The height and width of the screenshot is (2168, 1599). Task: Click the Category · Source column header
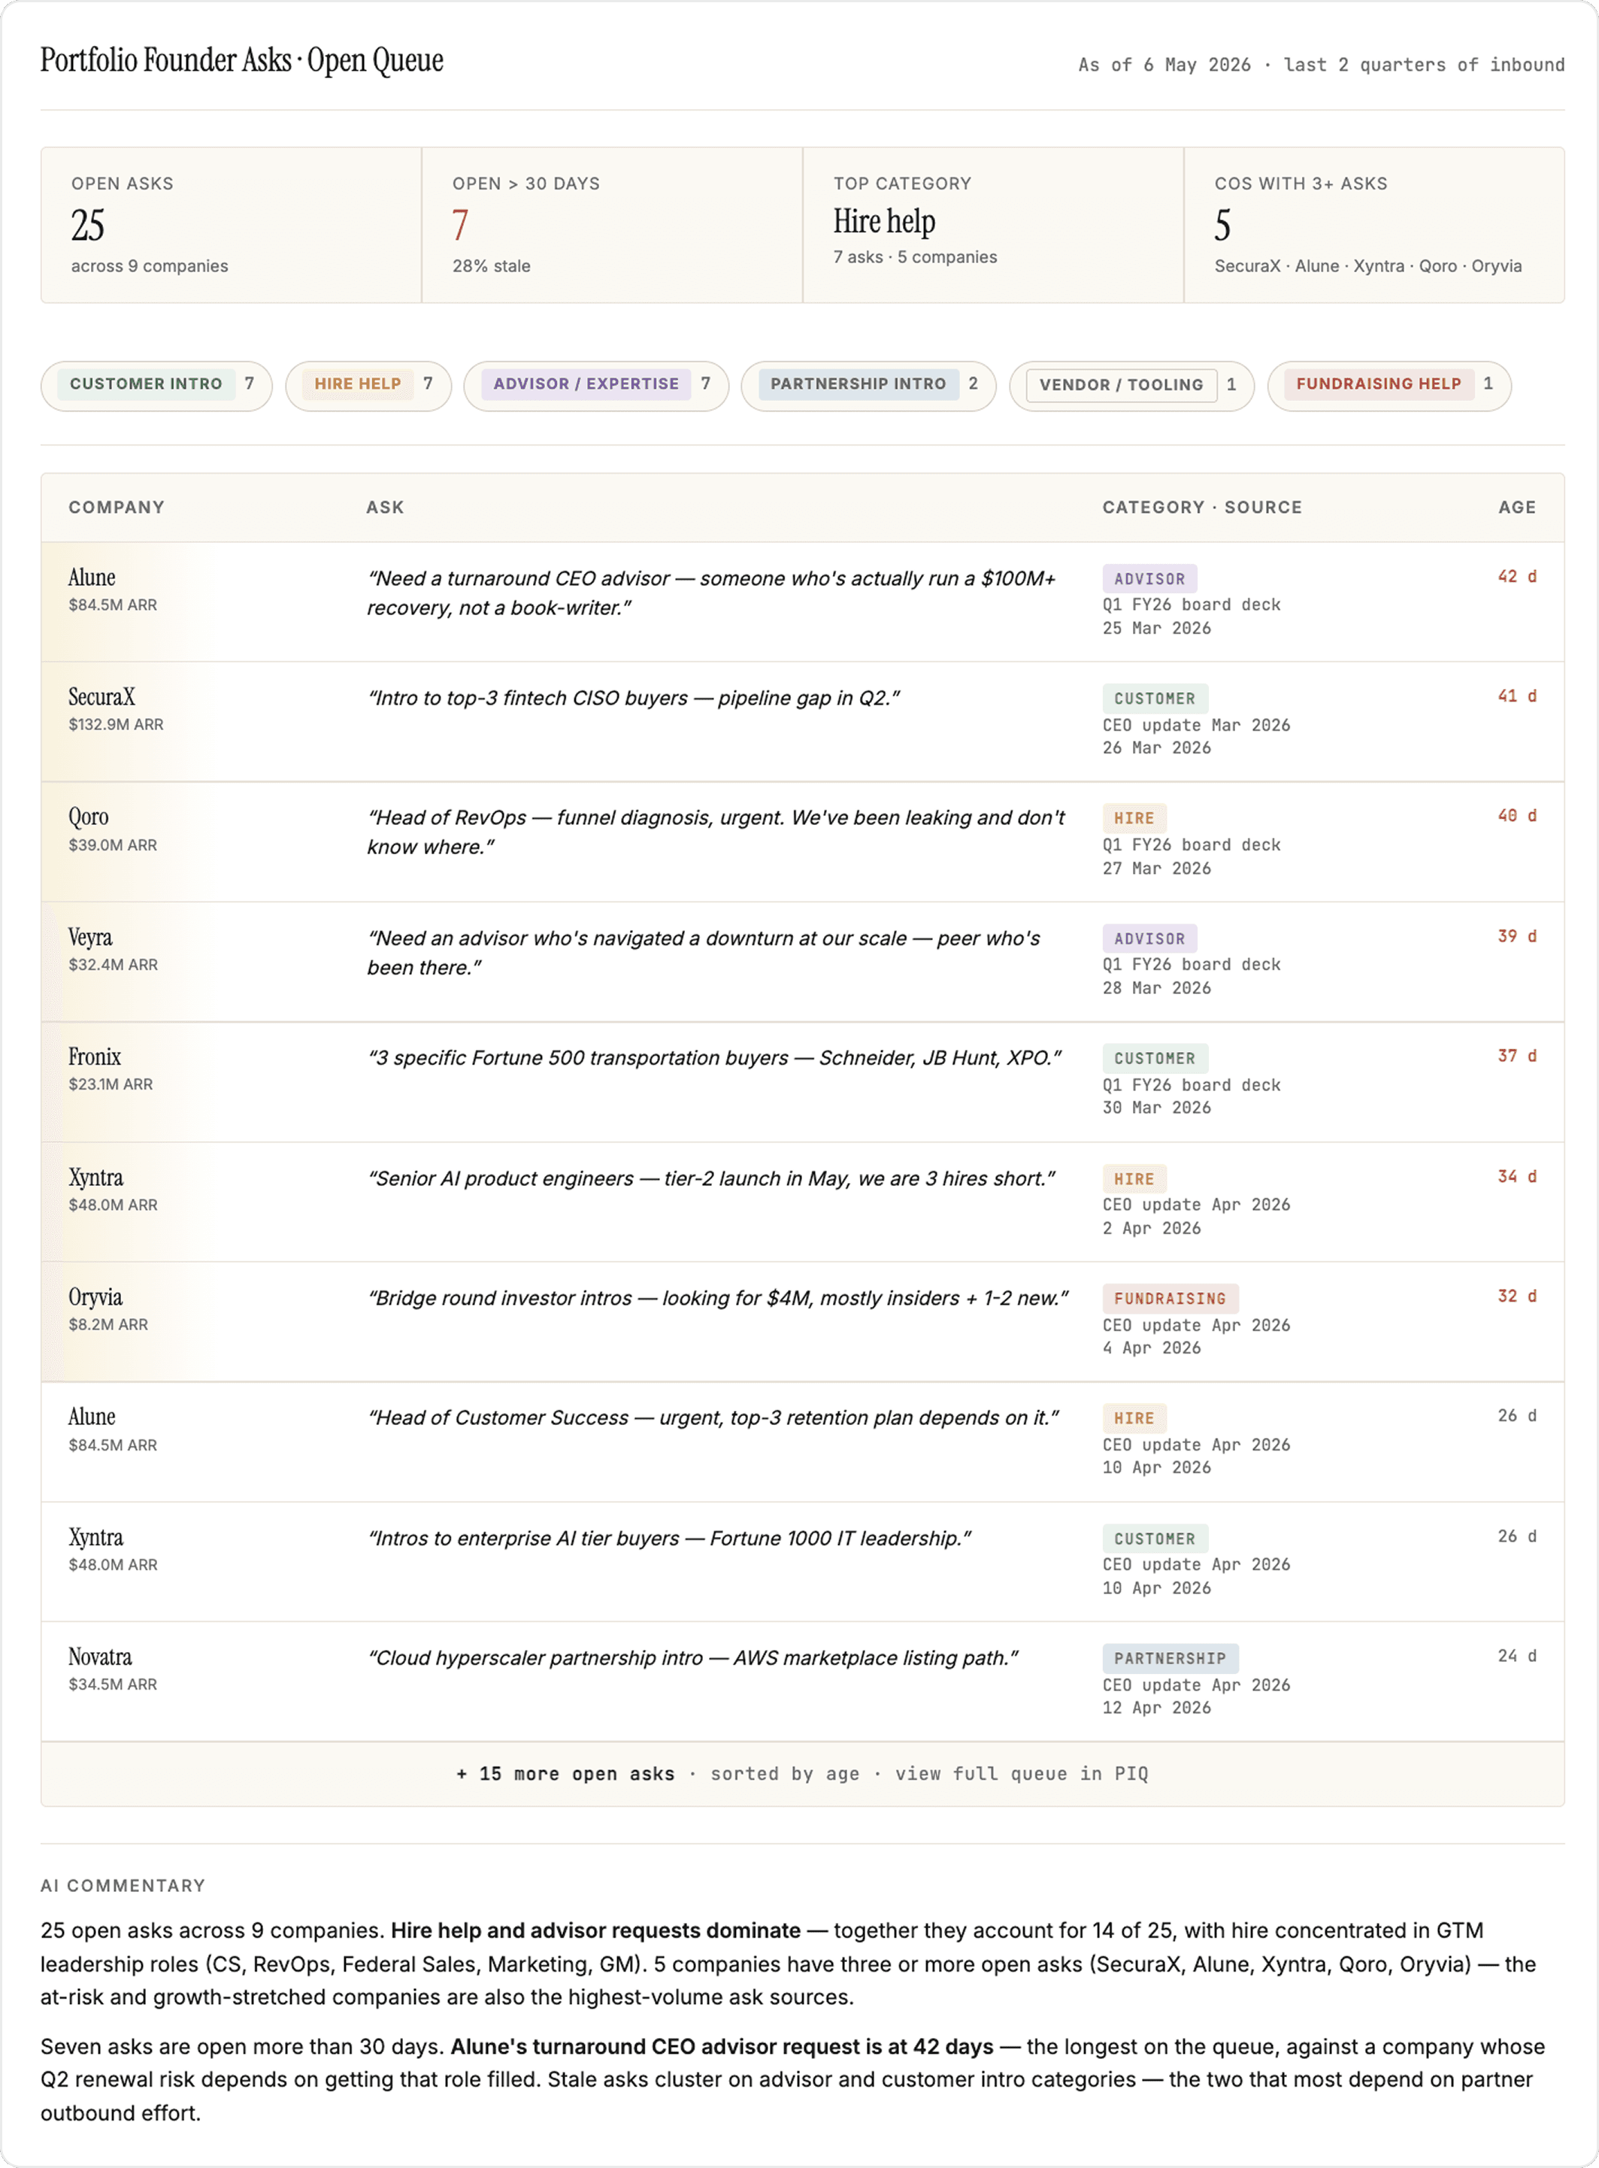[1202, 508]
